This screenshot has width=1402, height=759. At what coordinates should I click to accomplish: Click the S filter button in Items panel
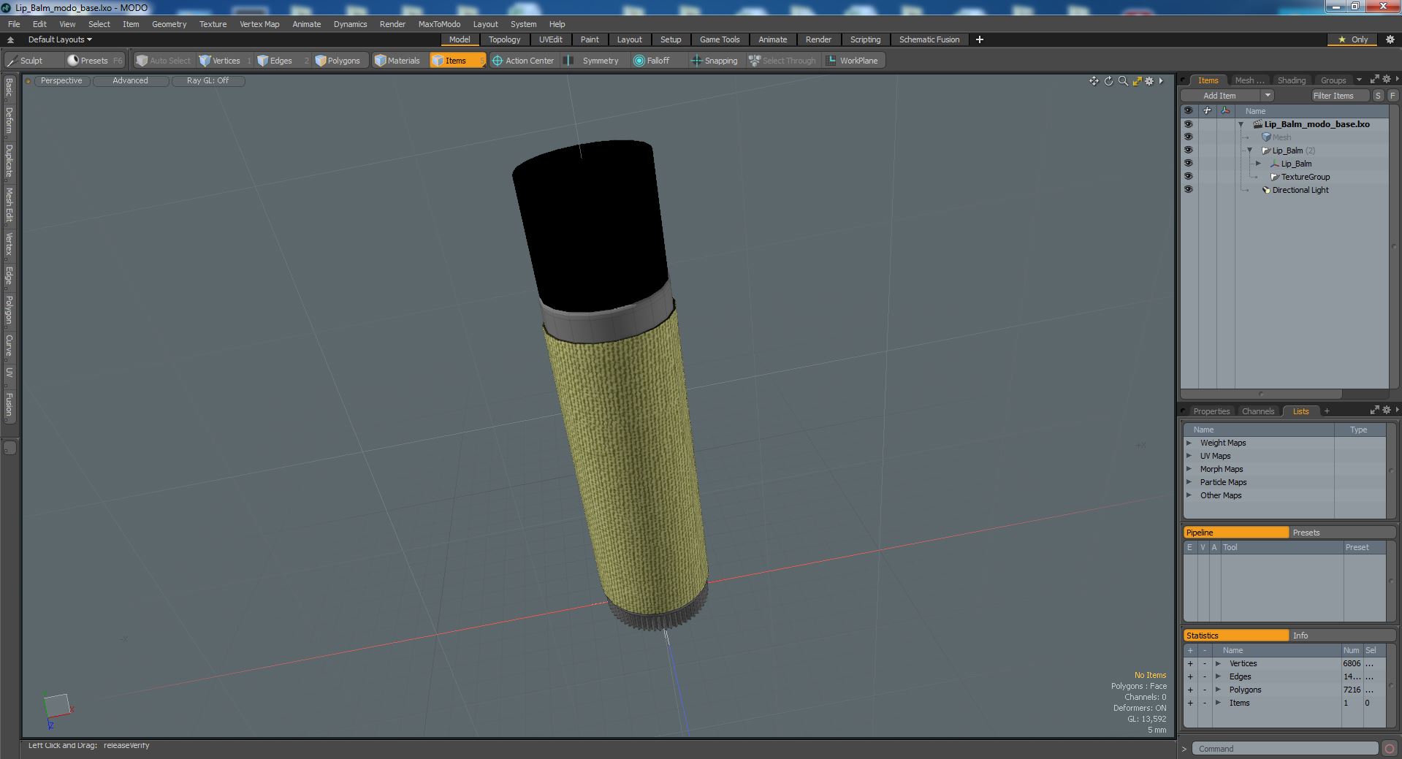1378,96
